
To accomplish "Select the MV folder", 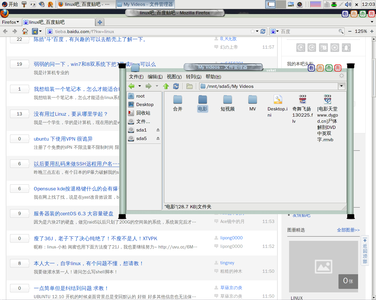I will pos(253,103).
